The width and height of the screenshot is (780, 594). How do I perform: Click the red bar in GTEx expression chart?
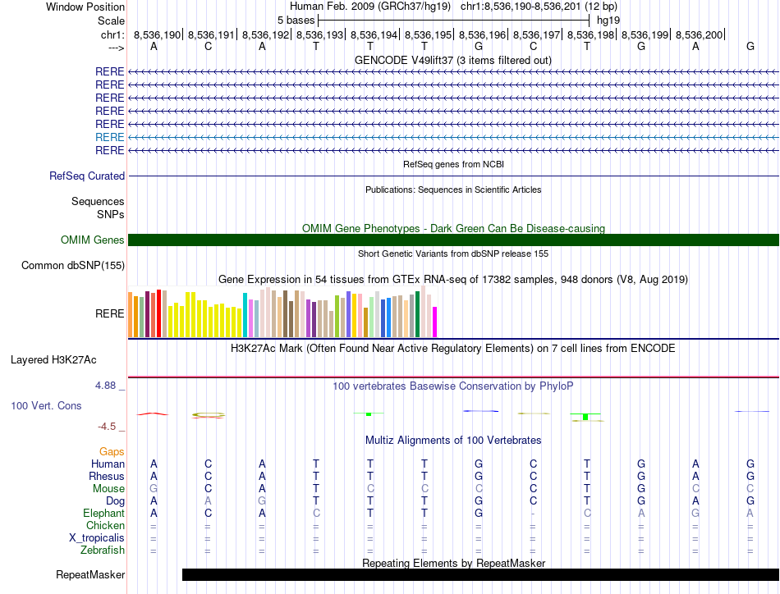tap(158, 313)
